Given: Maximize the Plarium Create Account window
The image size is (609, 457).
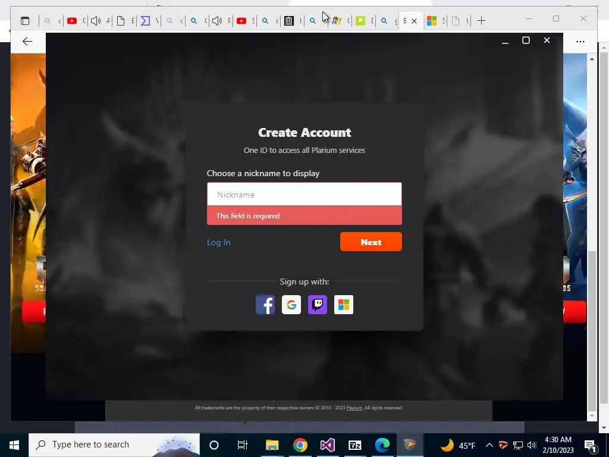Looking at the screenshot, I should (526, 40).
